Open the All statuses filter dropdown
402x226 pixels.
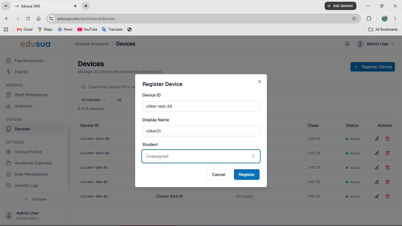(x=94, y=100)
